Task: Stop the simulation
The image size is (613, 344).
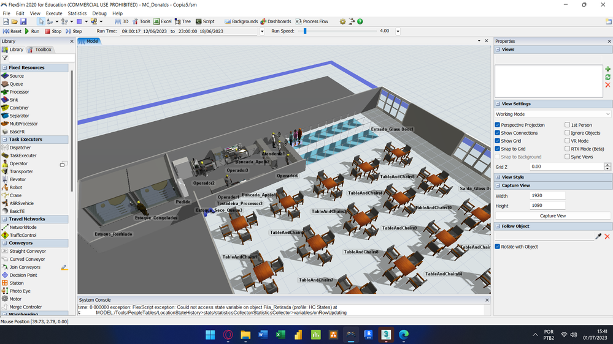Action: 53,31
